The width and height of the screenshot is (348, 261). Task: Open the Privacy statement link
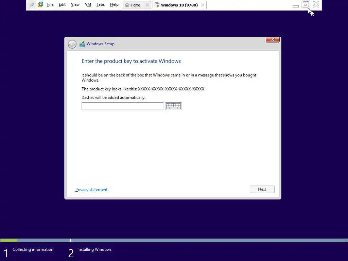tap(91, 190)
